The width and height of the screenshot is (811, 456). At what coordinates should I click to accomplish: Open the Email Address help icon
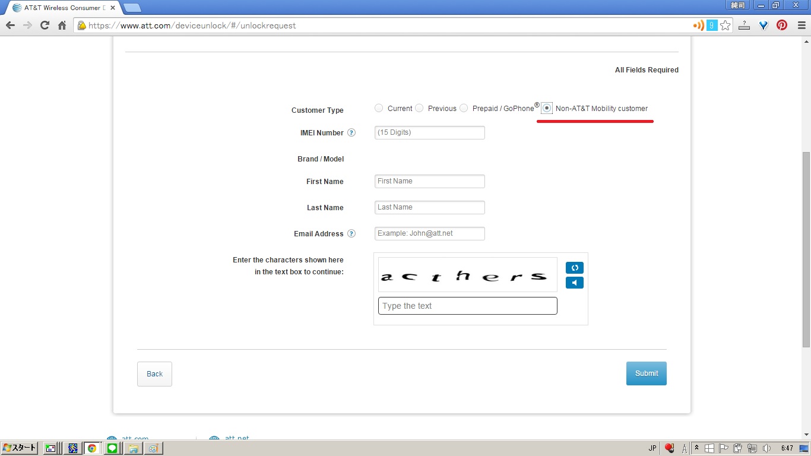click(x=351, y=234)
